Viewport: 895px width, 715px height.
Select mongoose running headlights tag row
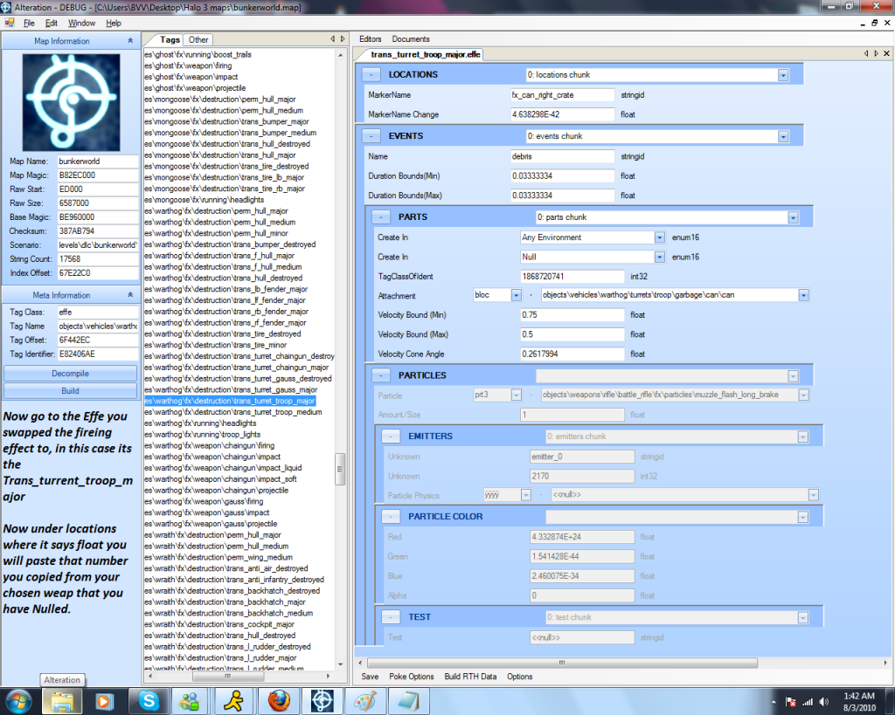pyautogui.click(x=205, y=200)
